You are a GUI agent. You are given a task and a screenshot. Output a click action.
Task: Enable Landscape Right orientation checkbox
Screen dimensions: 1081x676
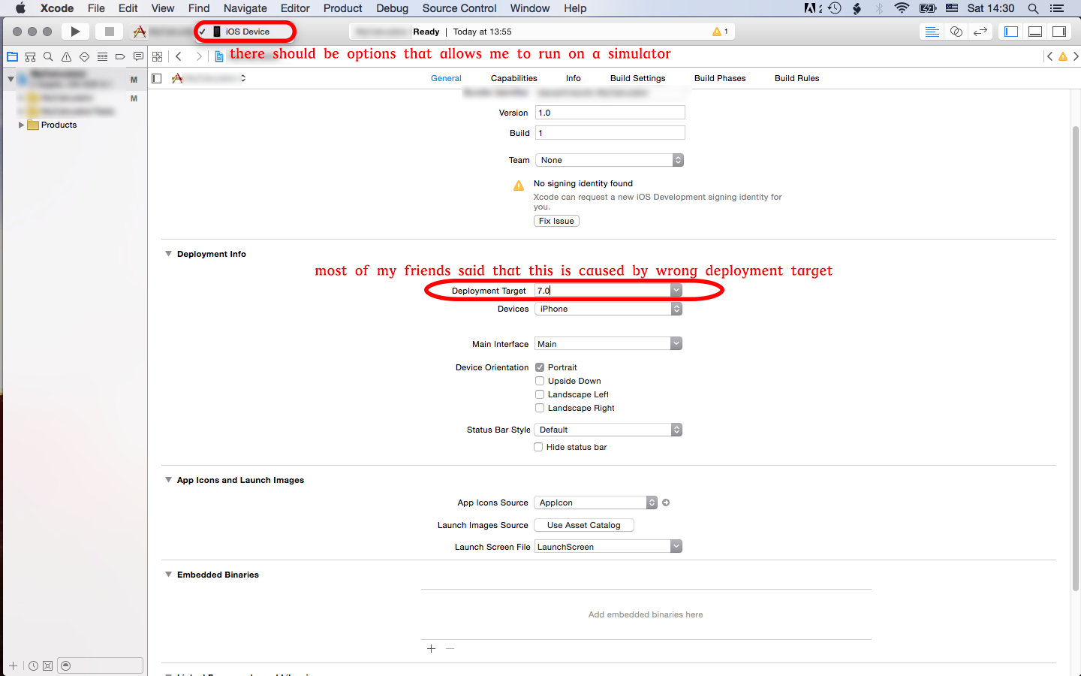tap(540, 408)
